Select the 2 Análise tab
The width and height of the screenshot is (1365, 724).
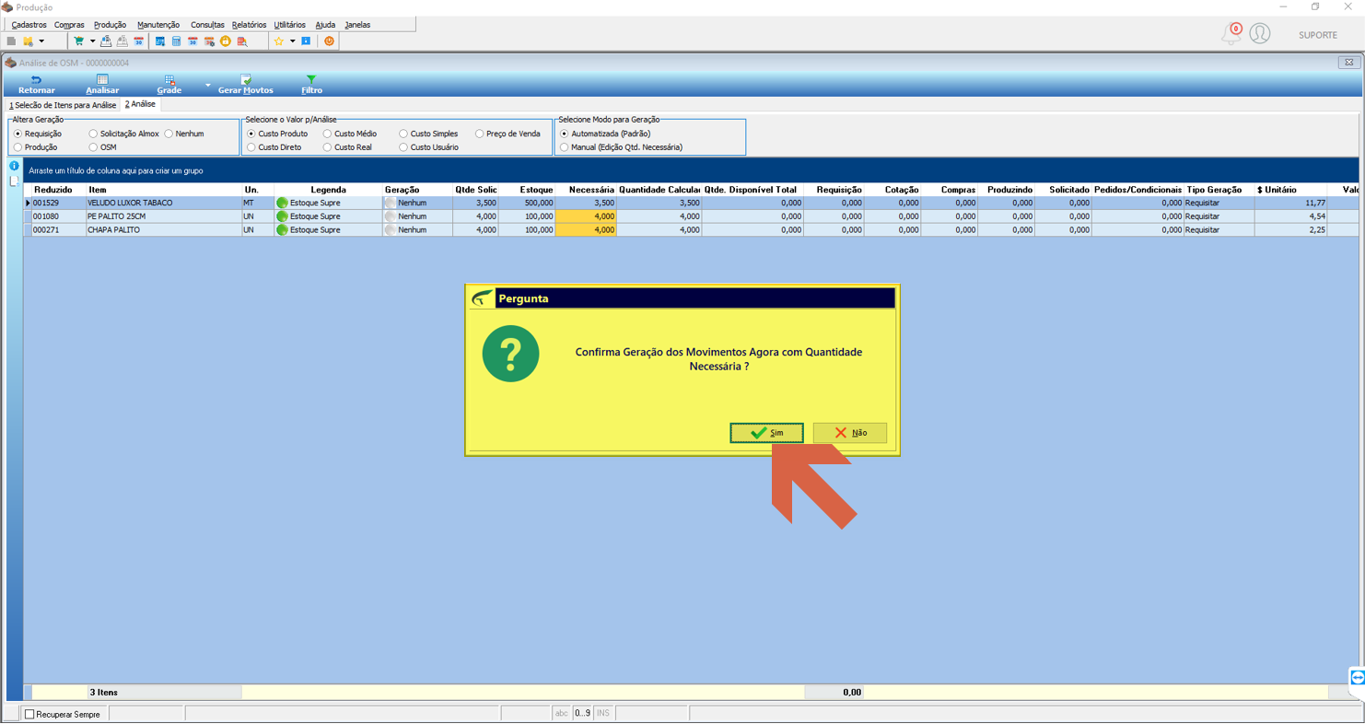tap(141, 105)
